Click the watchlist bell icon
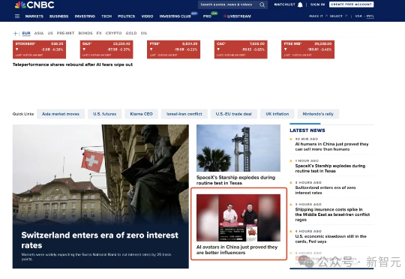 tap(300, 4)
